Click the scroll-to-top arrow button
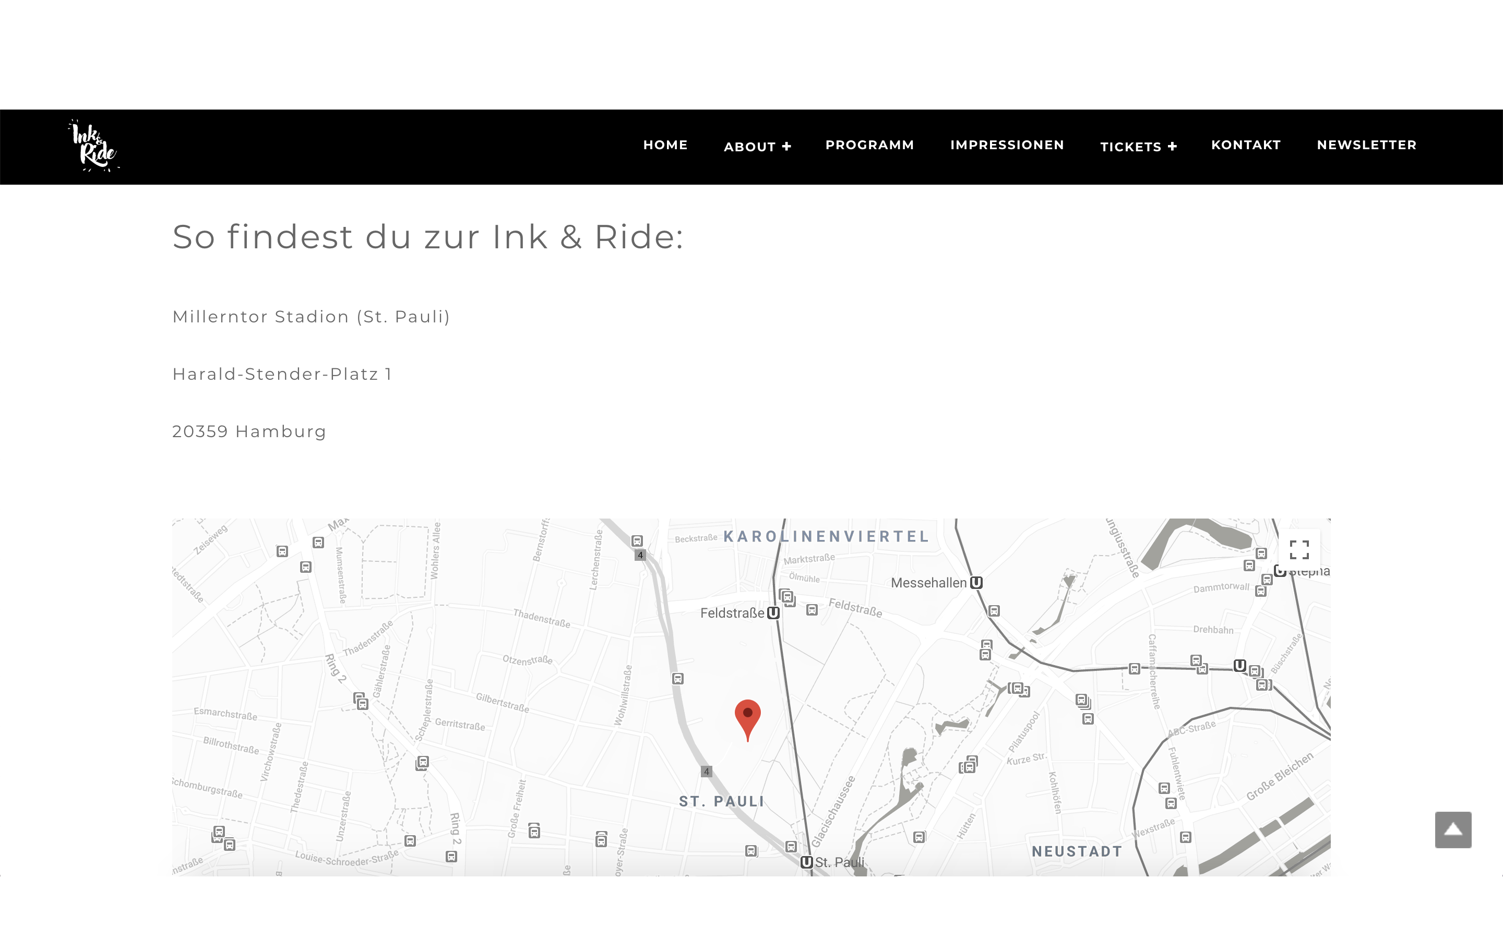Viewport: 1503px width, 939px height. (x=1453, y=829)
